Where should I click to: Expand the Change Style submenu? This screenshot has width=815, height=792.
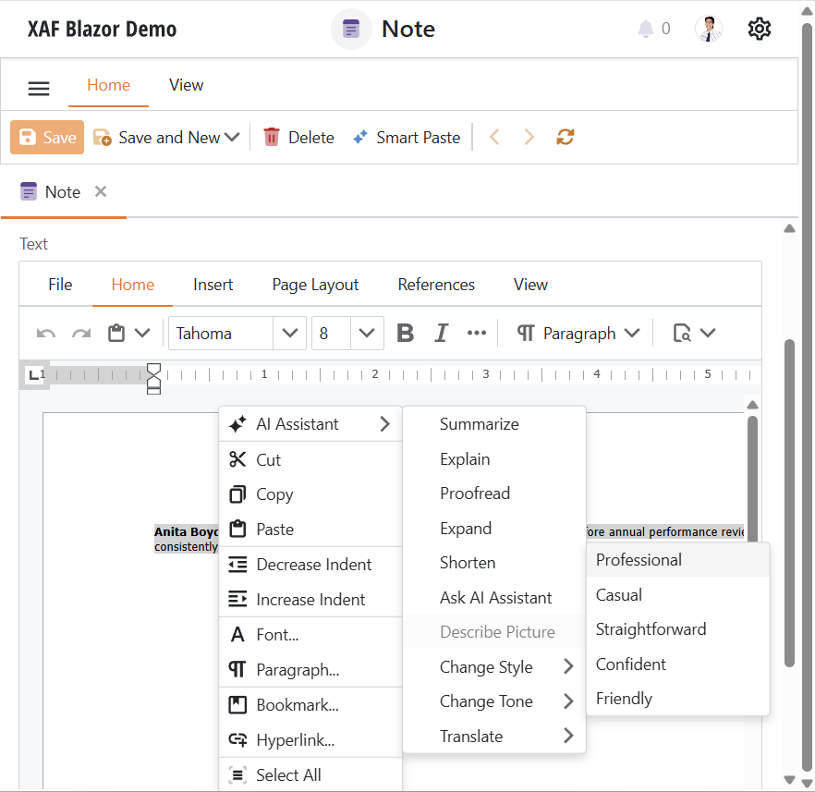point(494,666)
